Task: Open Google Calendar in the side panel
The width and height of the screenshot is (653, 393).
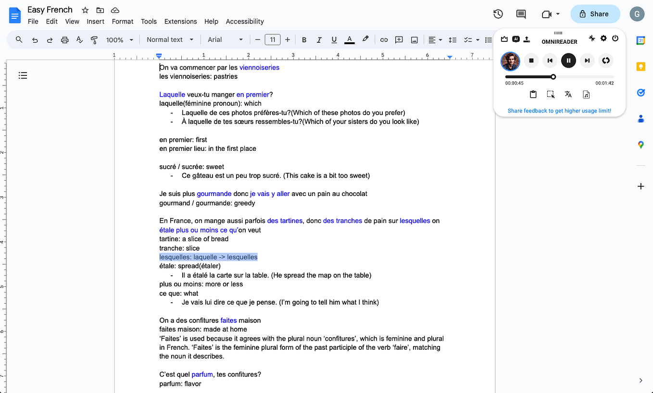Action: pos(640,41)
